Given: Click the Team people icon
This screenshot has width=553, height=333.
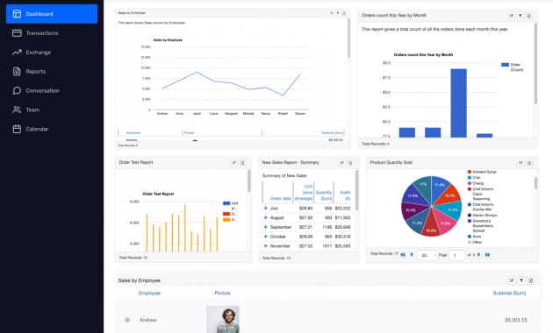Looking at the screenshot, I should click(17, 110).
